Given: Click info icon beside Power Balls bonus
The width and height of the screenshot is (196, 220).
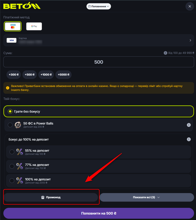Looking at the screenshot, I should (x=189, y=125).
